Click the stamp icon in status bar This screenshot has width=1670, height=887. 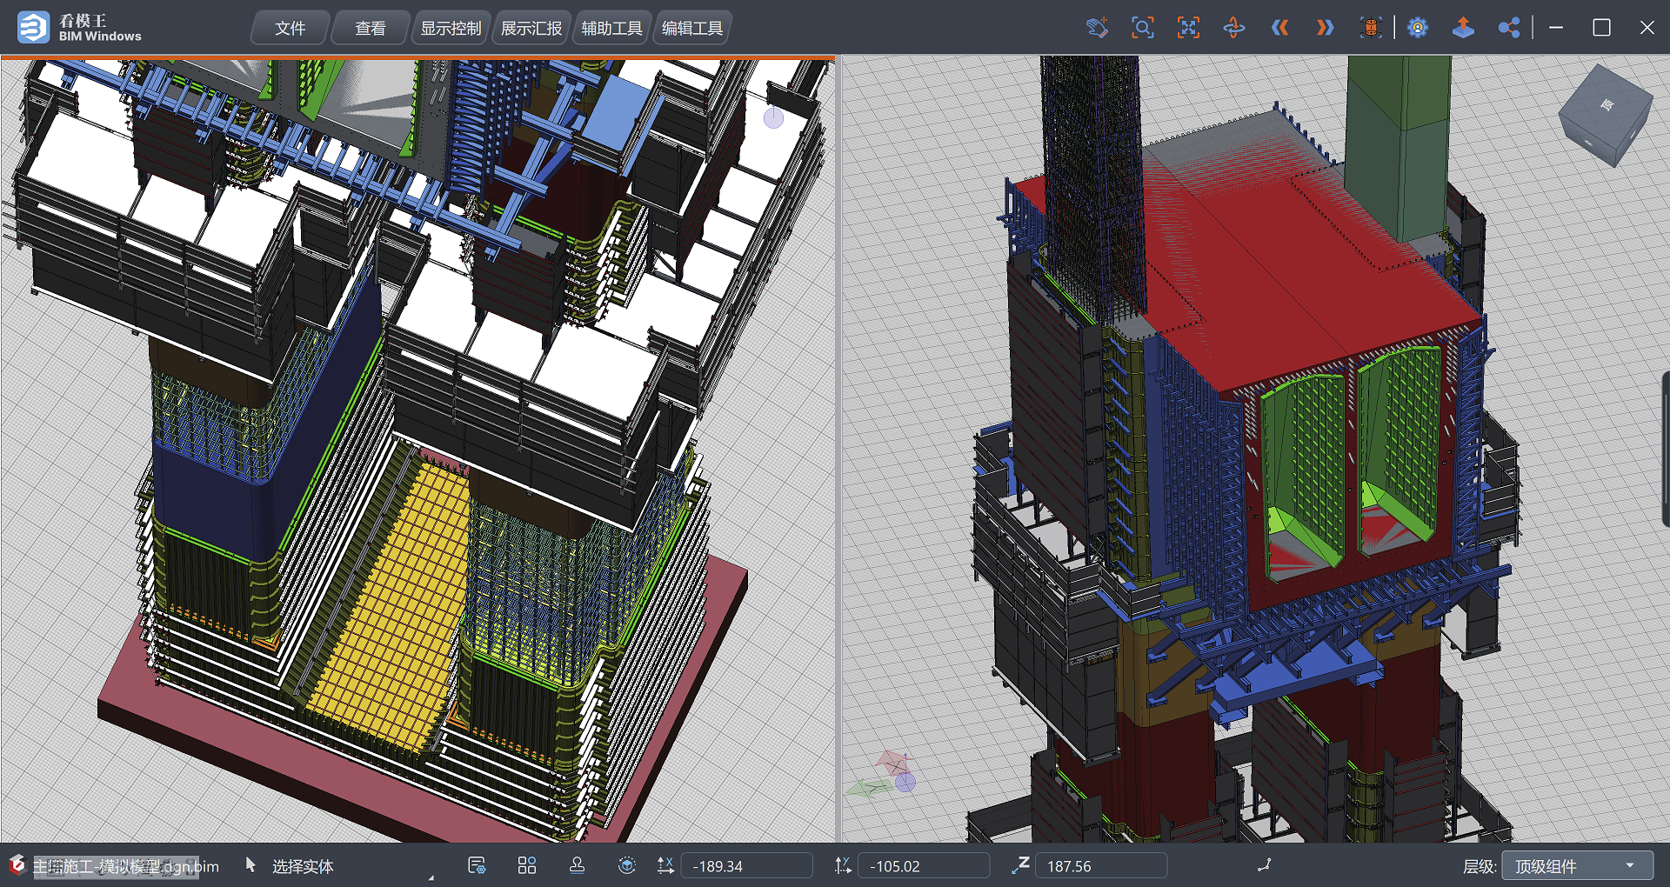click(x=577, y=865)
